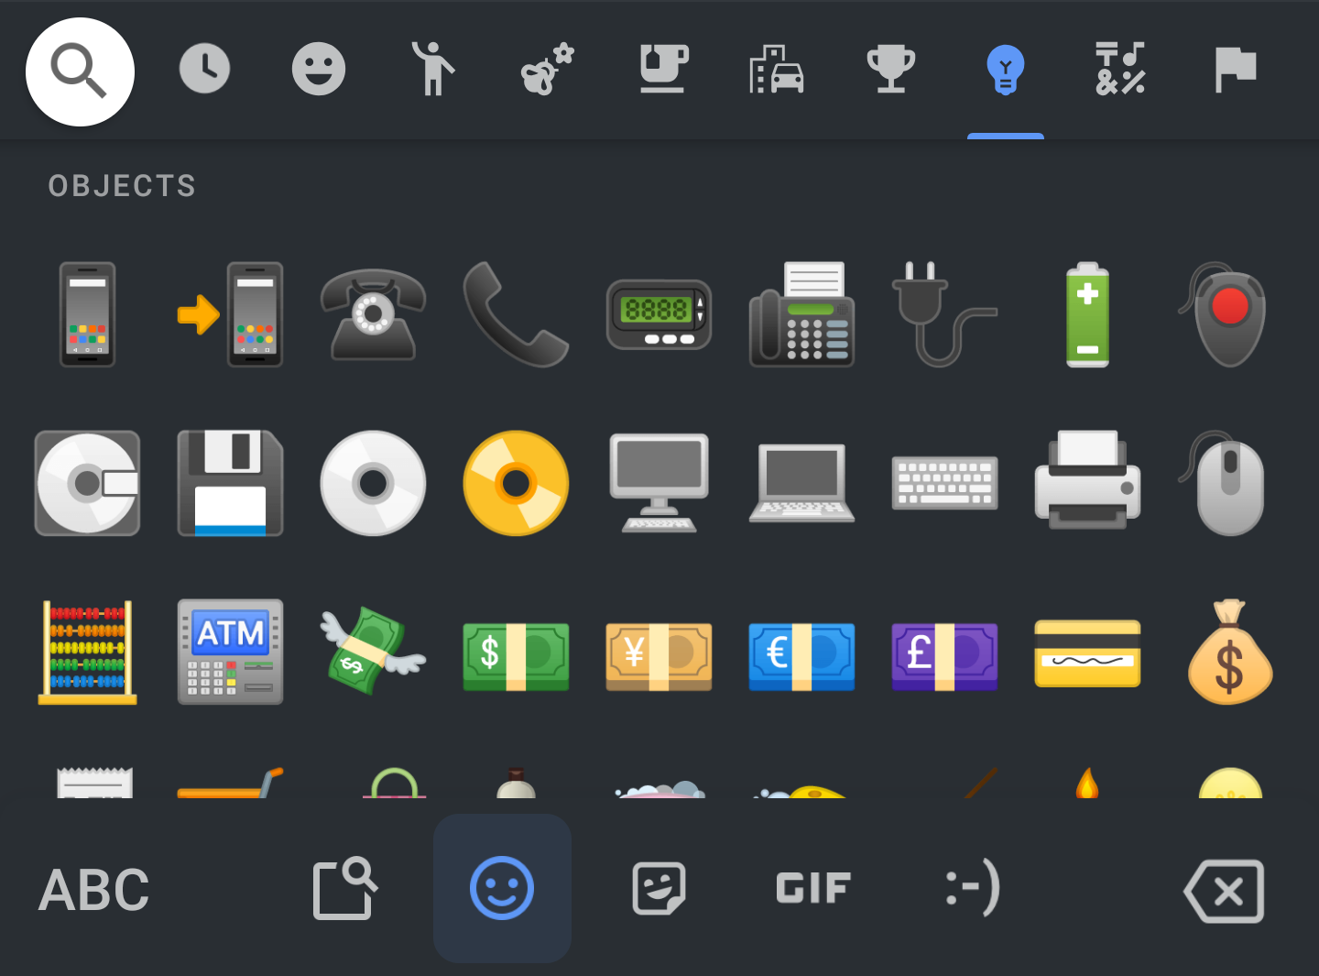
Task: Choose the yellow DVD emoji
Action: click(x=516, y=483)
